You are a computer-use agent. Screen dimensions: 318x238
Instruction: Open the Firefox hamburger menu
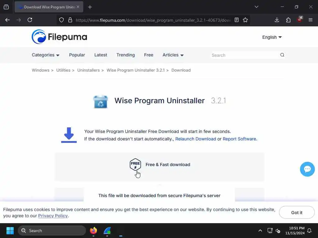pos(311,20)
